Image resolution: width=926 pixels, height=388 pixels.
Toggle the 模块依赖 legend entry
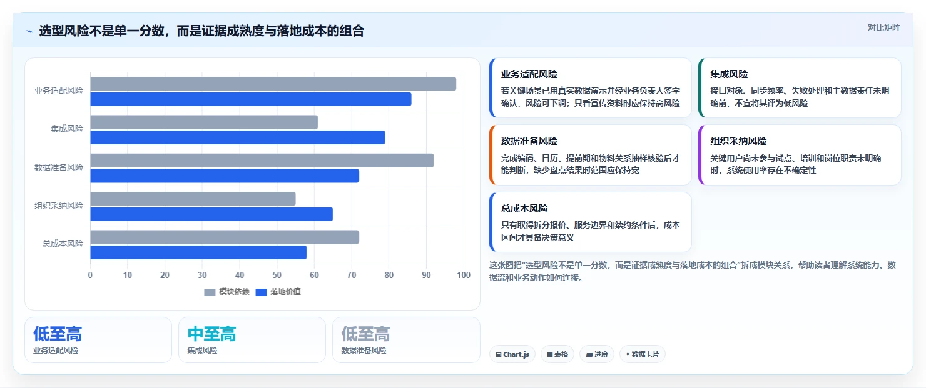[226, 292]
